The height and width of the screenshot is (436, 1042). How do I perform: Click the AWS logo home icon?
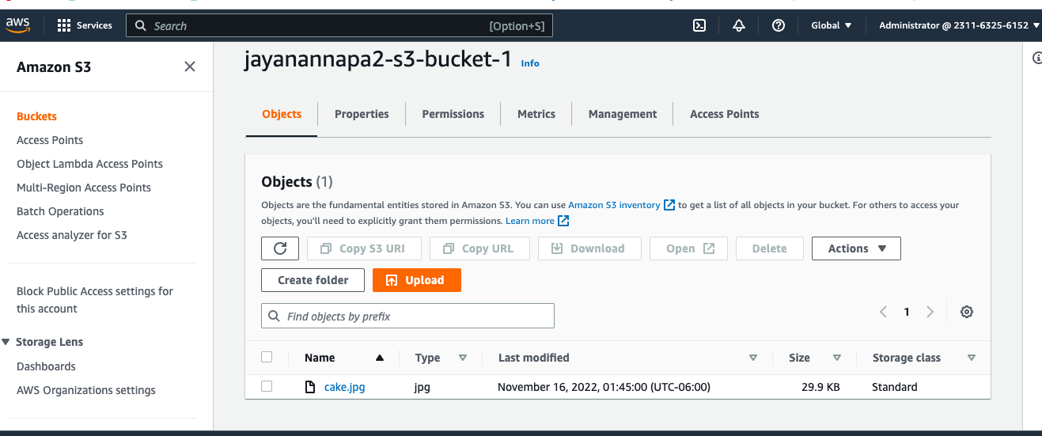pos(18,25)
